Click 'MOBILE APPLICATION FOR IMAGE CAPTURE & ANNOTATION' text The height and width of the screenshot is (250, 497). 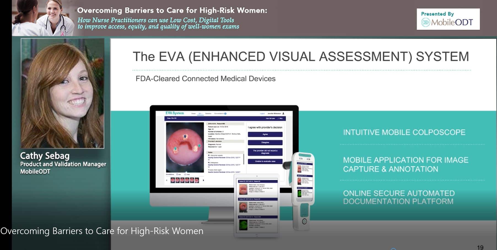click(x=406, y=165)
